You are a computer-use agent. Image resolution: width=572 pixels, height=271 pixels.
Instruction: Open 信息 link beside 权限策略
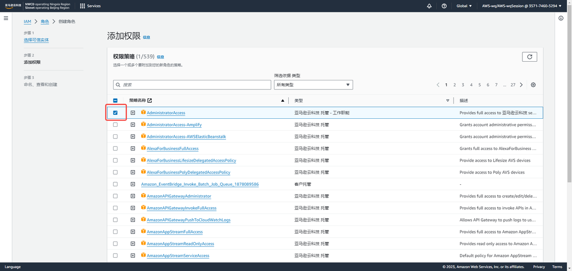pyautogui.click(x=160, y=57)
